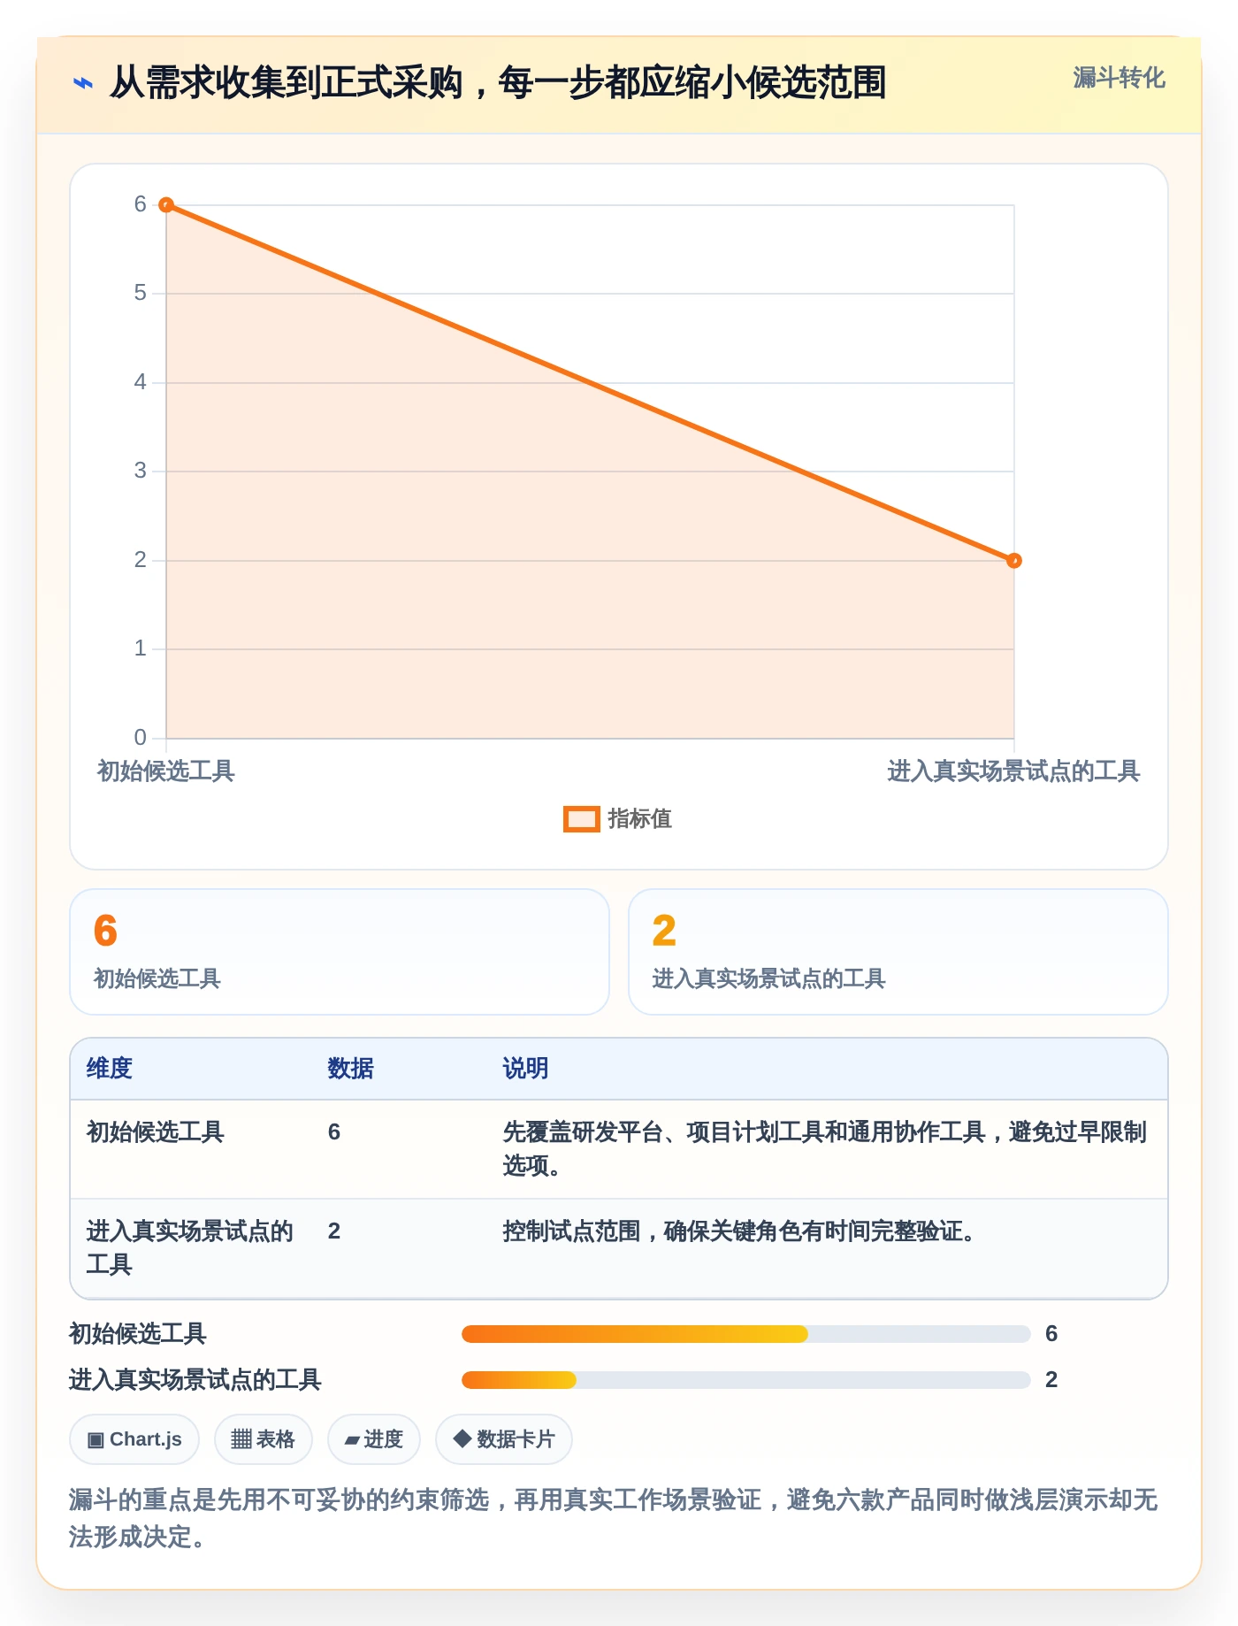Click the 进入真实场景试点的工具 cell in the table
This screenshot has height=1626, width=1238.
point(189,1248)
